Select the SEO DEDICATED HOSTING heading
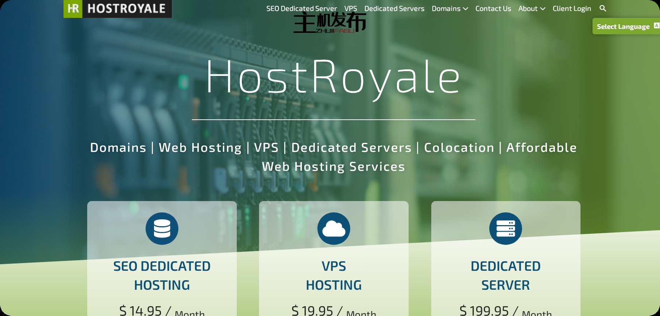The height and width of the screenshot is (316, 660). point(162,275)
